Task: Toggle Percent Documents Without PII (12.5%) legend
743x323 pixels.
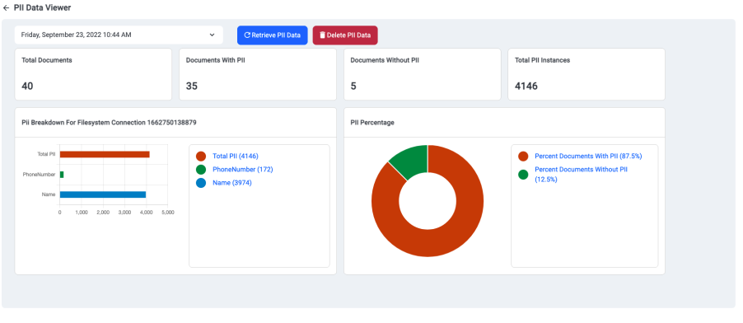Action: [581, 174]
